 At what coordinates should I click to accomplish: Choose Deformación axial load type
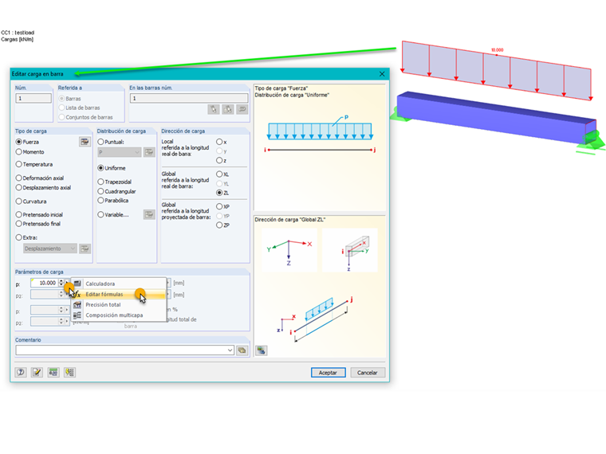pos(18,178)
